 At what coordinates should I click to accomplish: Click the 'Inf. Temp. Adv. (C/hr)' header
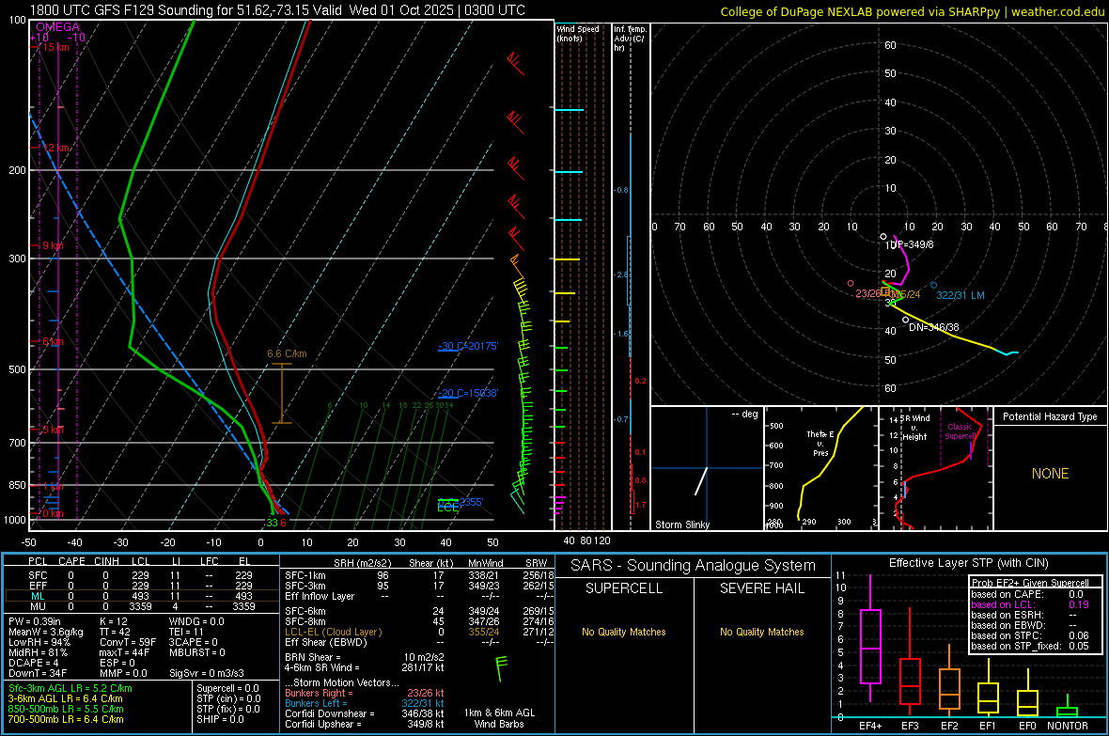[x=630, y=39]
